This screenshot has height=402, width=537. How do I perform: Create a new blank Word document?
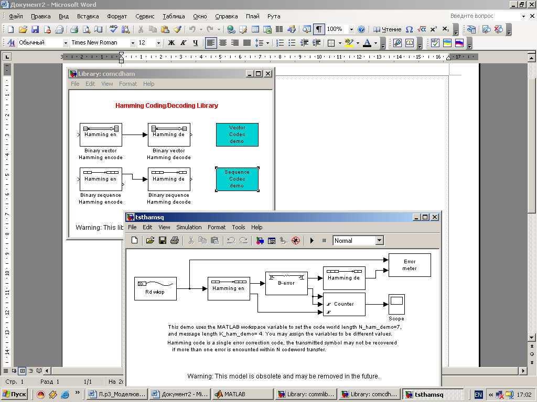point(10,29)
